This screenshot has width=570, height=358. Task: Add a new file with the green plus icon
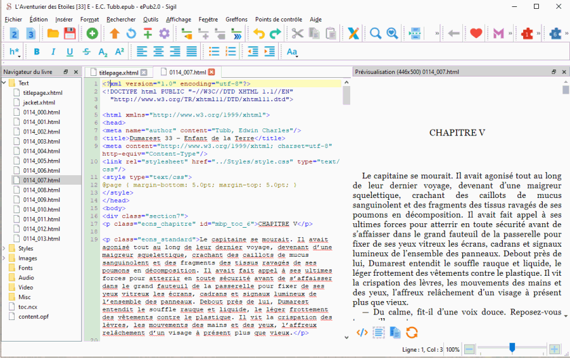(x=92, y=34)
